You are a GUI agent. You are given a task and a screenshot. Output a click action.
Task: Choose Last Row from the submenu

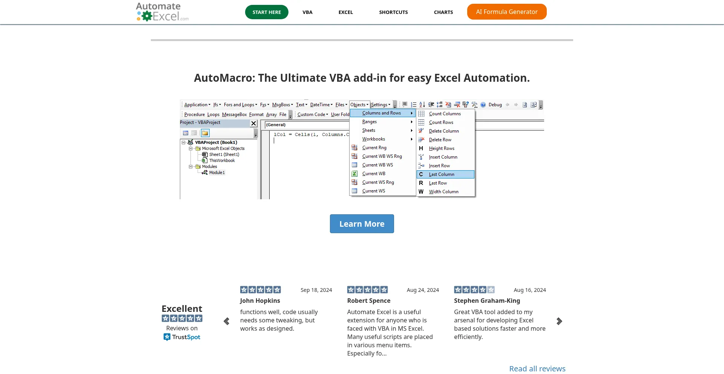[438, 183]
